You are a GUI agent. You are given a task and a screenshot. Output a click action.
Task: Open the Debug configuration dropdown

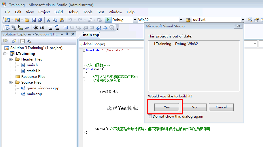pos(135,20)
